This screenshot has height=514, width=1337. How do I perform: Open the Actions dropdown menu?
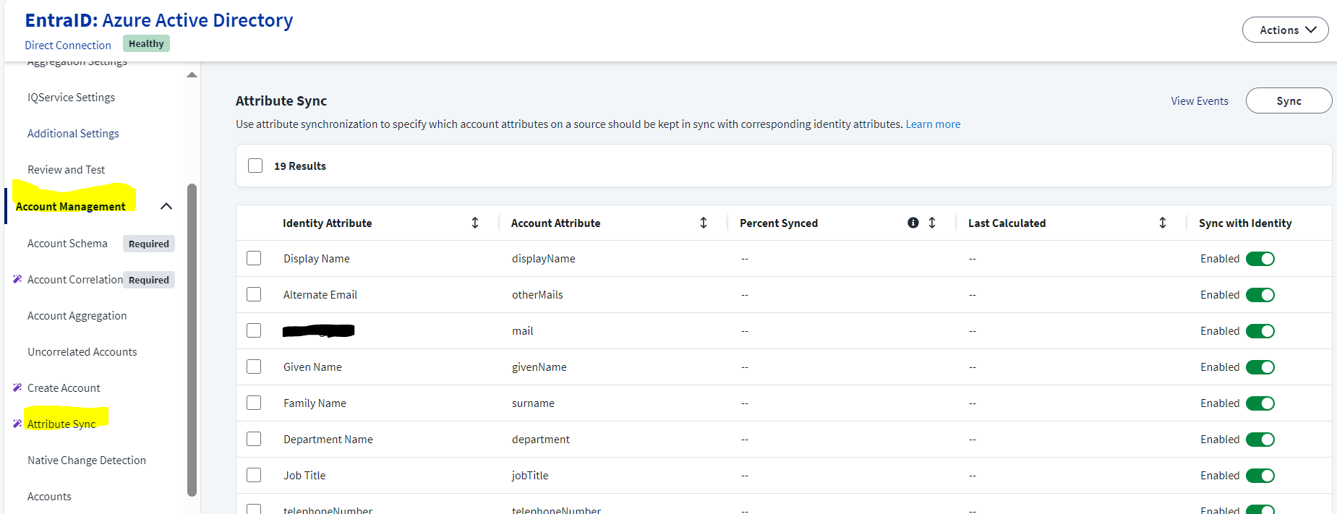click(x=1285, y=30)
